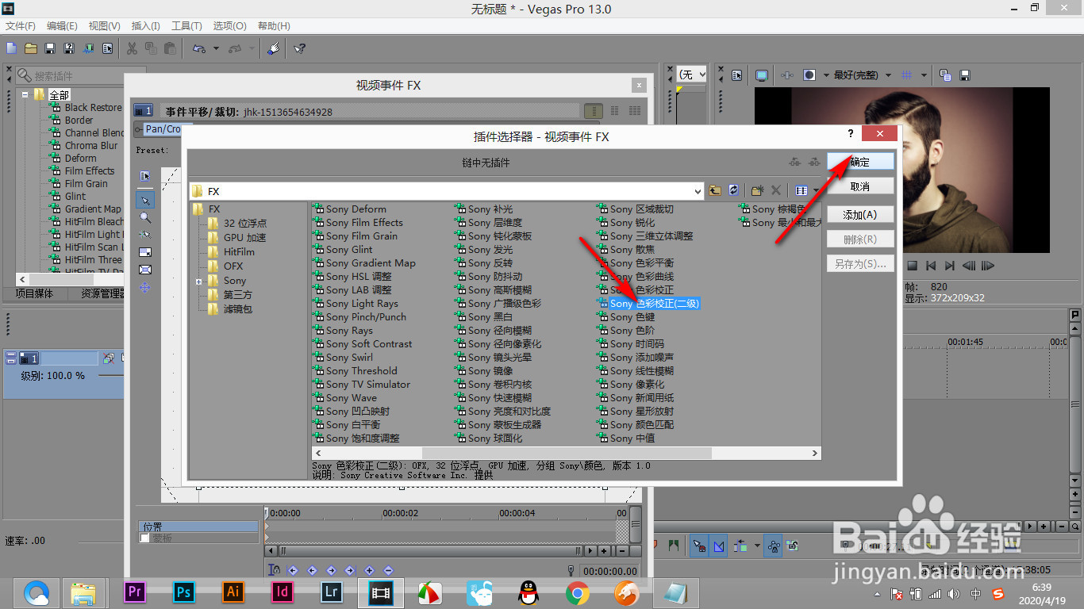Collapse the 全部 tree node
This screenshot has width=1084, height=609.
click(25, 94)
